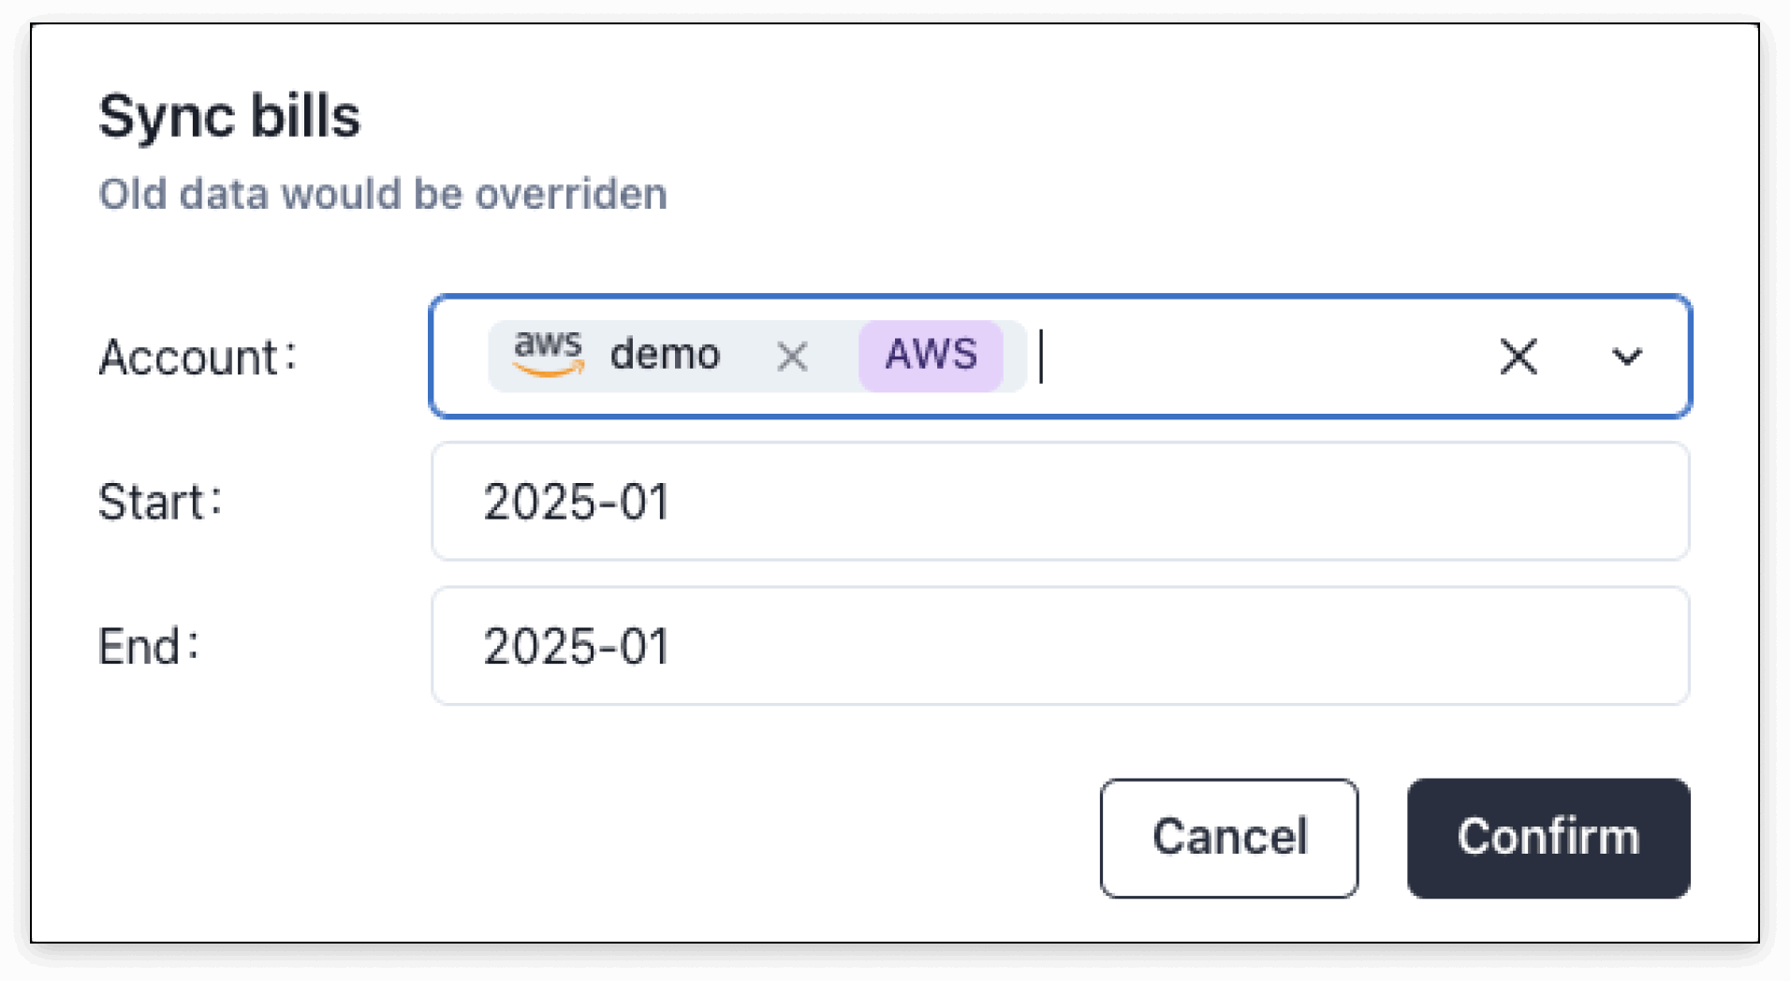Screen dimensions: 1790x981
Task: Cancel the Sync bills dialog
Action: (x=1229, y=838)
